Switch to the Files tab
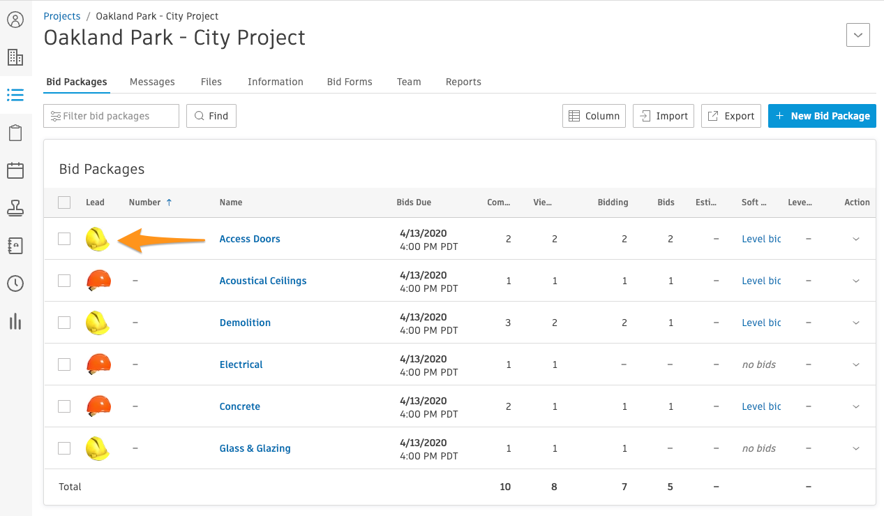Viewport: 884px width, 516px height. (211, 82)
